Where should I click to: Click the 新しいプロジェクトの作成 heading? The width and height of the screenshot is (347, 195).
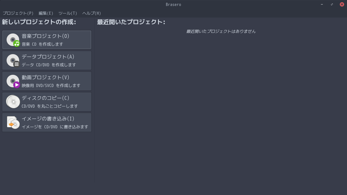[39, 22]
